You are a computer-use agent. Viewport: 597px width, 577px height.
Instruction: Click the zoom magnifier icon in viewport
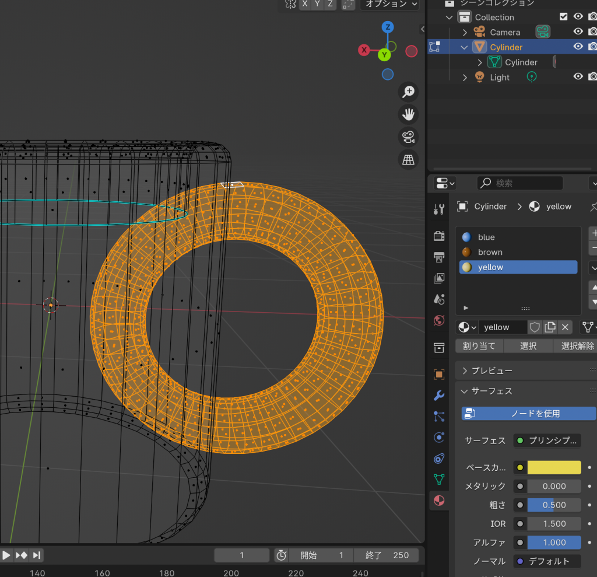[x=409, y=92]
